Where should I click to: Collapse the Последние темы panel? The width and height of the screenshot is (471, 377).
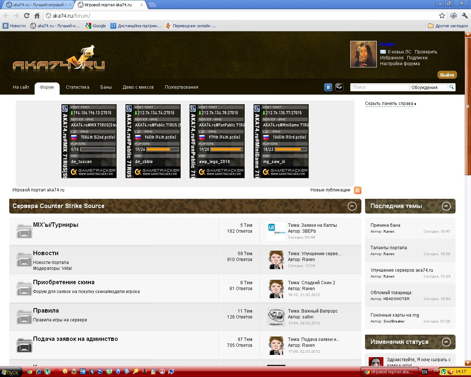tap(446, 206)
